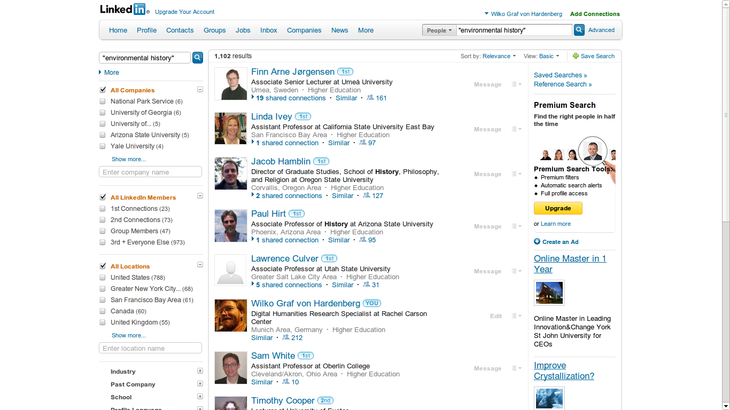
Task: Open the People search type dropdown
Action: click(x=439, y=30)
